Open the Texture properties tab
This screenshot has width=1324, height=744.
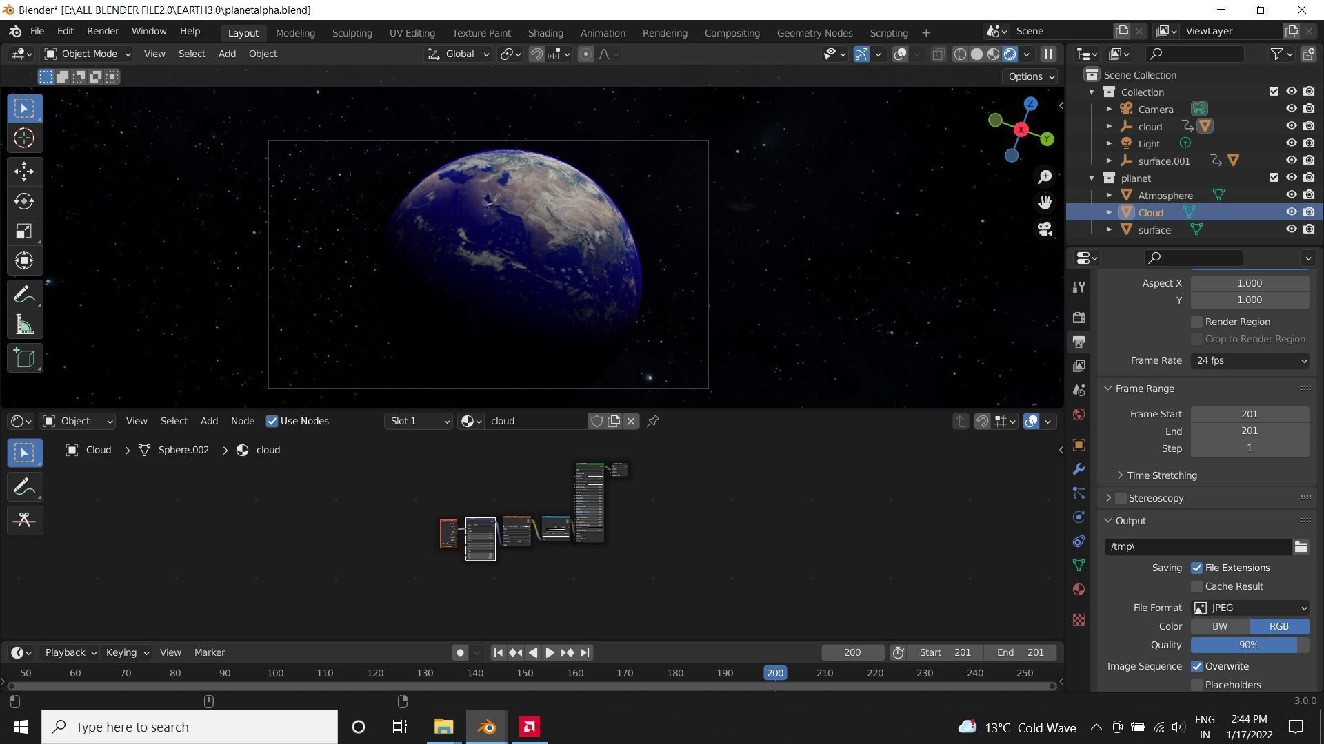pyautogui.click(x=1079, y=620)
